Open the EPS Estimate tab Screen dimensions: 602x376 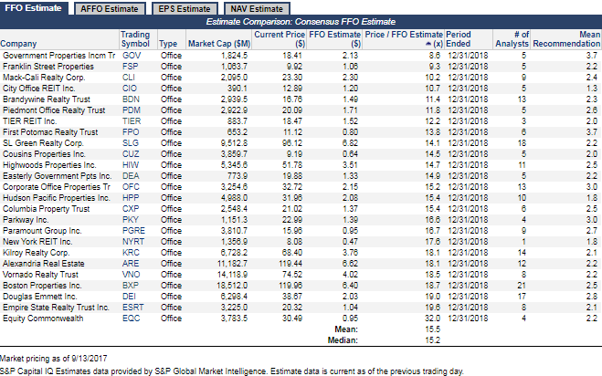[185, 9]
